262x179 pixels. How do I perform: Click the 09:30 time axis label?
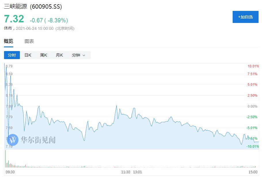pyautogui.click(x=10, y=172)
